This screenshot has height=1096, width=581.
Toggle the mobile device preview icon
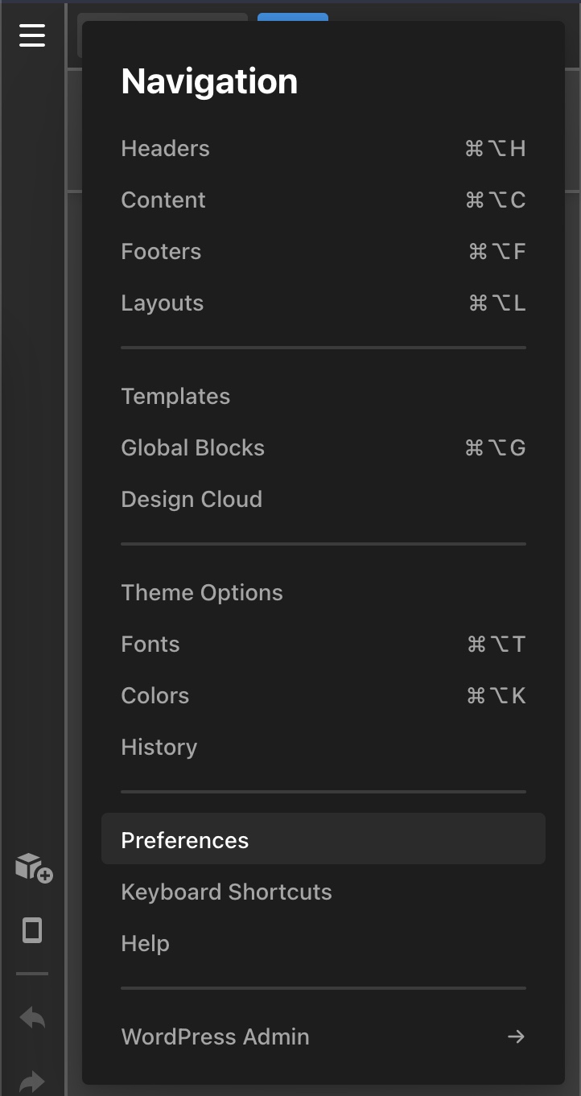coord(32,930)
